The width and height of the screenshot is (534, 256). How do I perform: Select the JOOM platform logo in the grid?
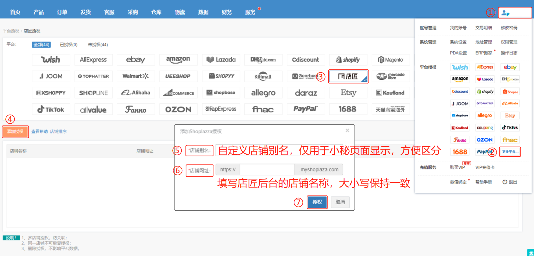coord(51,76)
